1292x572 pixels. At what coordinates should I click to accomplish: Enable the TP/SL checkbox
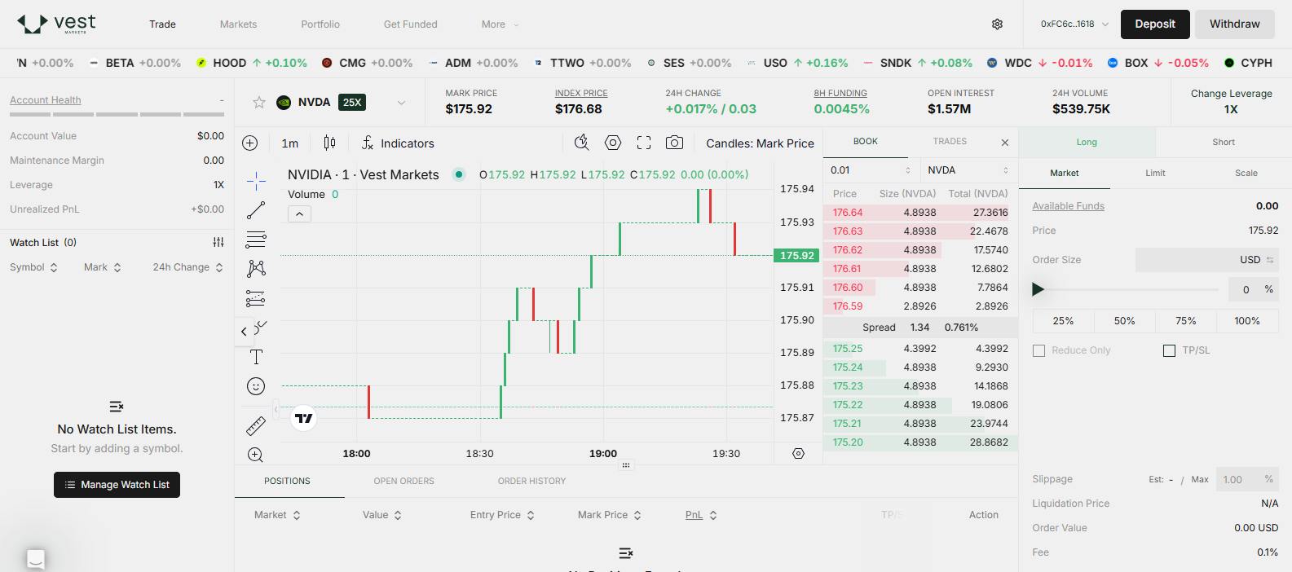click(1169, 350)
